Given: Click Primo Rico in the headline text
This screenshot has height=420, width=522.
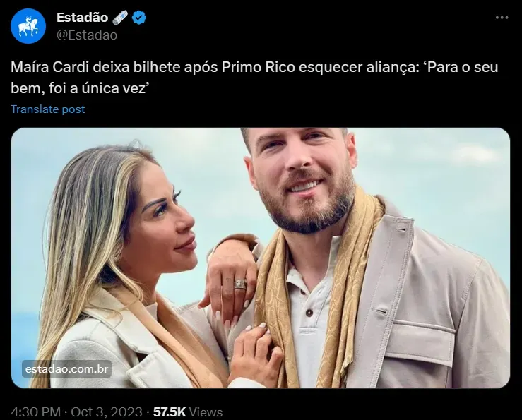Looking at the screenshot, I should point(259,67).
